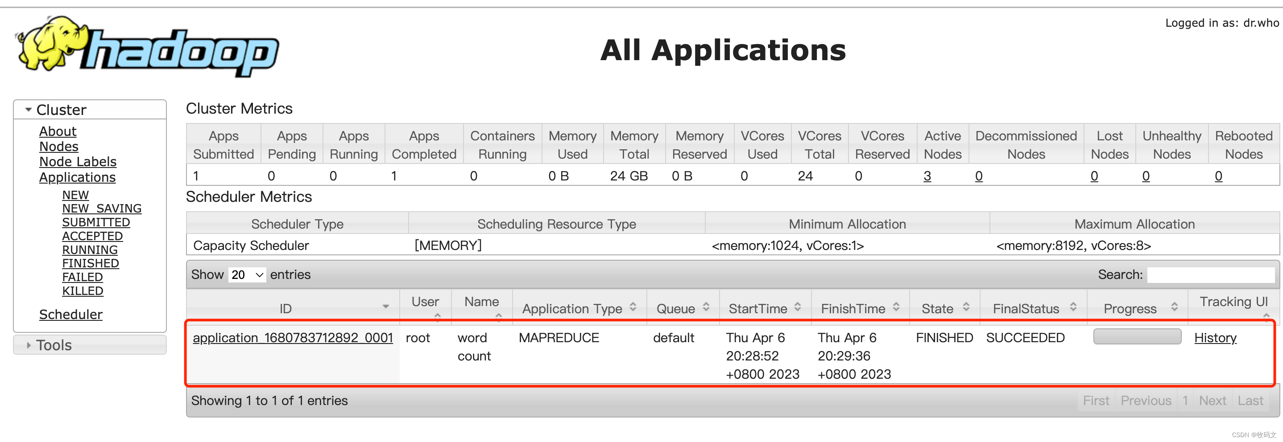Open application_1680783712892_0001 details
Screen dimensions: 1283x442
pyautogui.click(x=293, y=338)
